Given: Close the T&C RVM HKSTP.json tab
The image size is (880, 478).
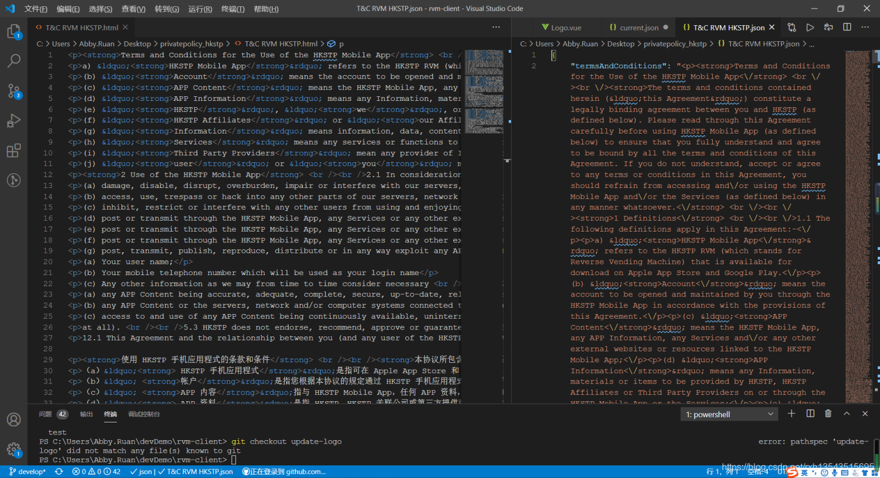Looking at the screenshot, I should coord(772,28).
